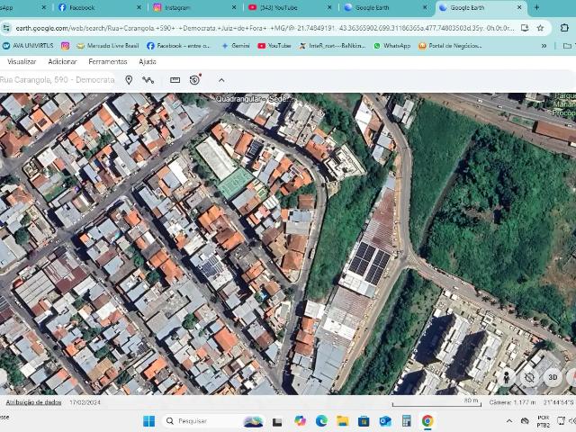Close the Instagram browser tab

(x=234, y=7)
